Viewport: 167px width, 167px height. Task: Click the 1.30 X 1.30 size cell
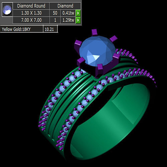click(31, 13)
